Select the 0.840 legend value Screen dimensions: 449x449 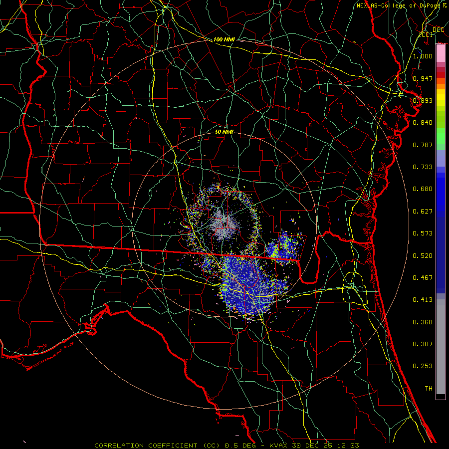click(423, 123)
